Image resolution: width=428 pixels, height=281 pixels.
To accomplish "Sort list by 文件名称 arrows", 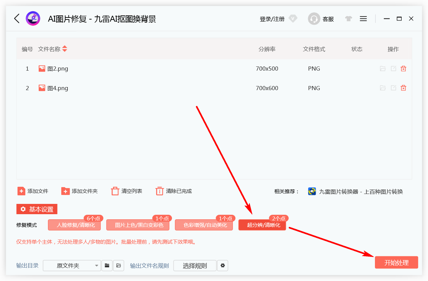I will click(x=65, y=49).
